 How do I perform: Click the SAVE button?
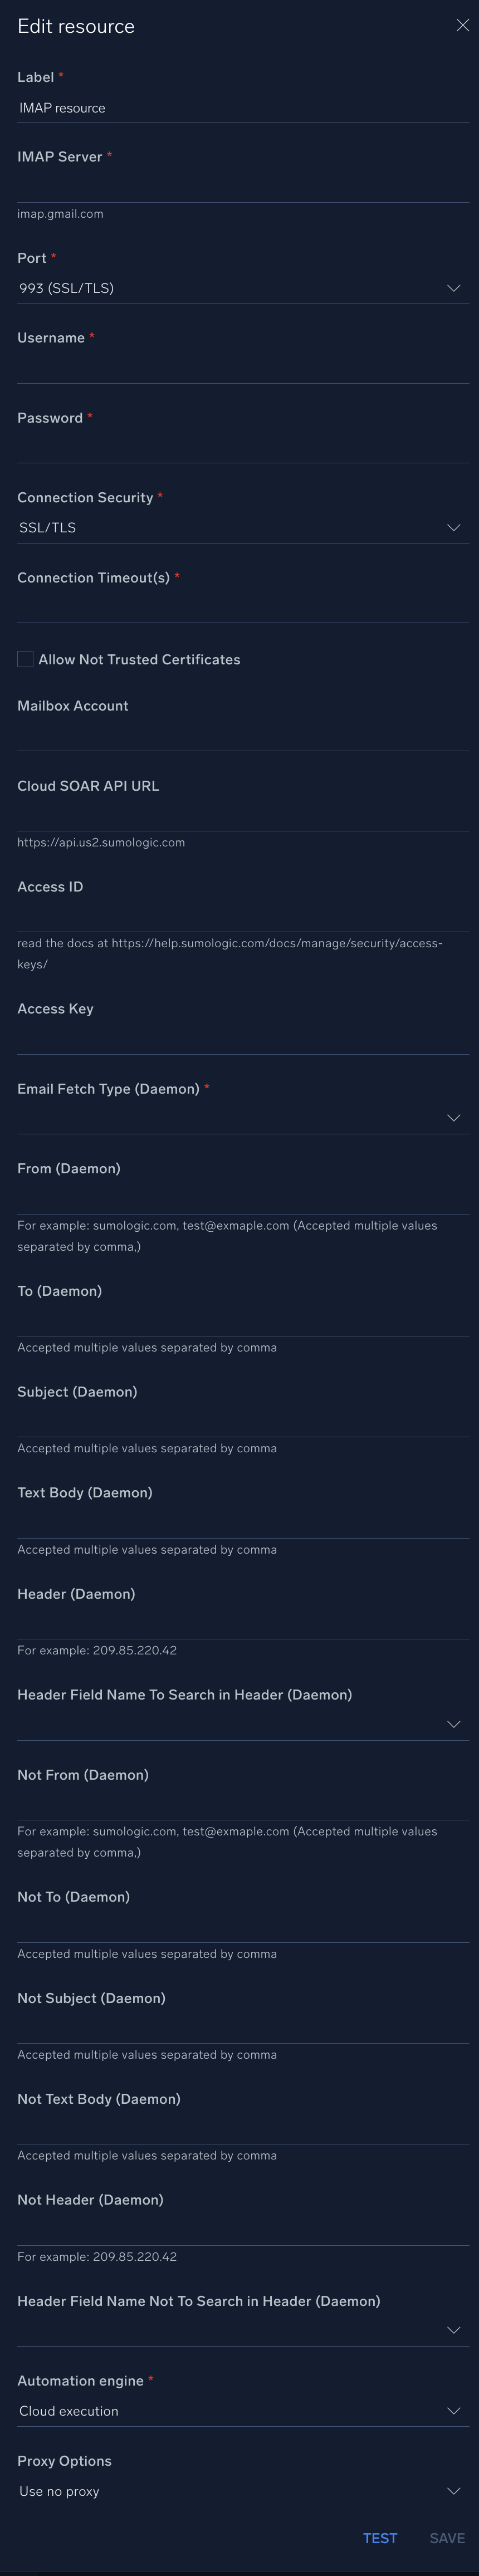pyautogui.click(x=446, y=2538)
